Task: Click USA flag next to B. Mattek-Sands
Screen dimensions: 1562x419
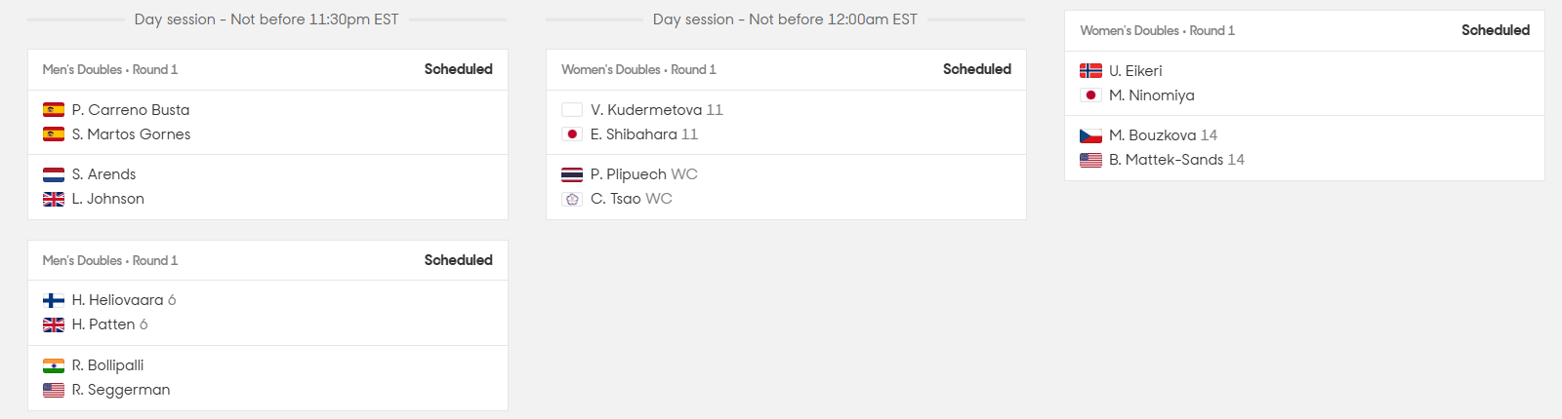Action: (x=1090, y=160)
